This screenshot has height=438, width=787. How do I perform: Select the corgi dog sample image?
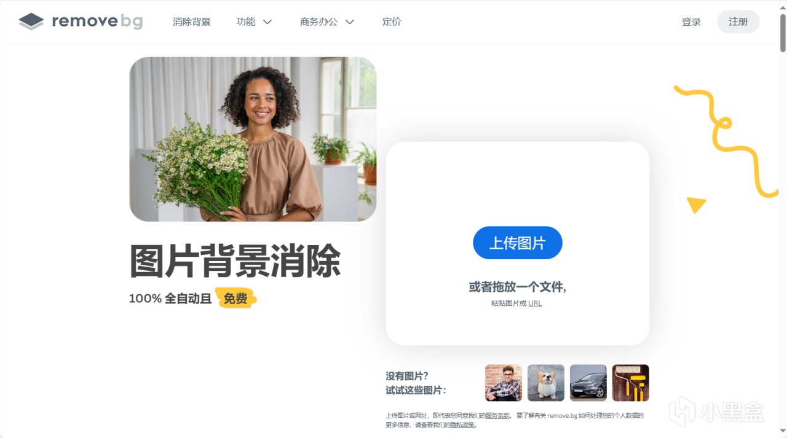(546, 383)
